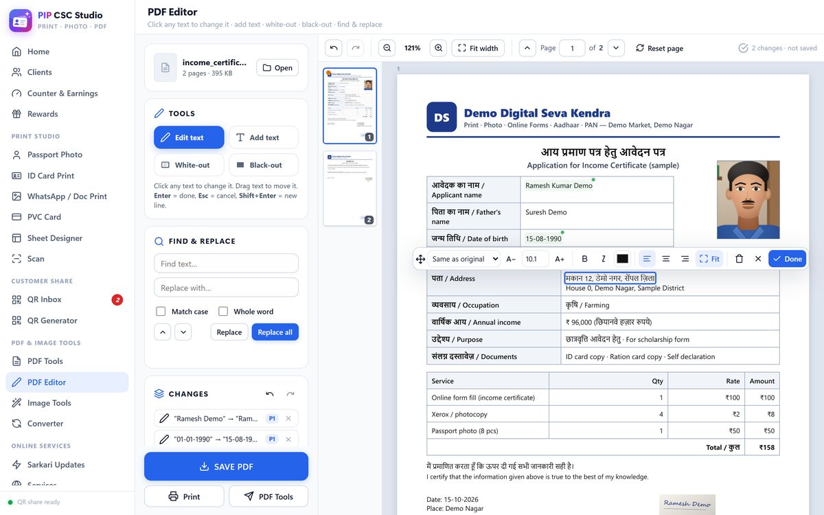
Task: Jump to the next find match
Action: pyautogui.click(x=183, y=332)
